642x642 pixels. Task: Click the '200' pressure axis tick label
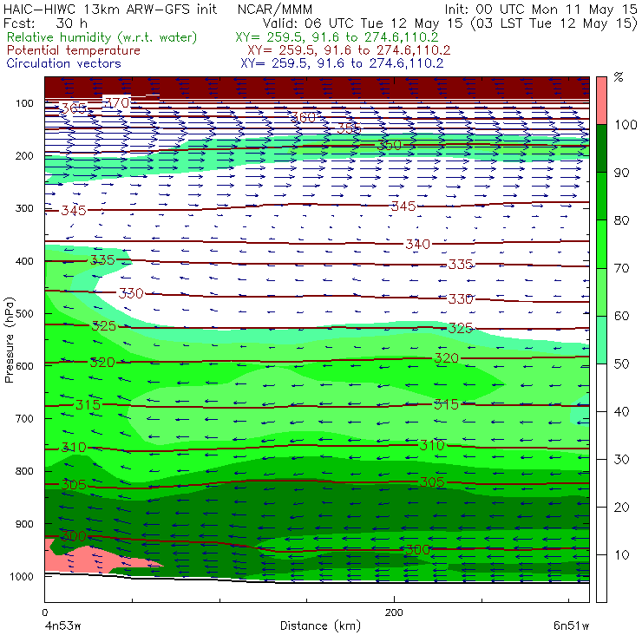click(x=24, y=156)
